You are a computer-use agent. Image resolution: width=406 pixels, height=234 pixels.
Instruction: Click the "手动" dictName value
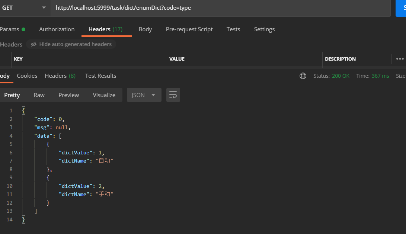coord(105,194)
